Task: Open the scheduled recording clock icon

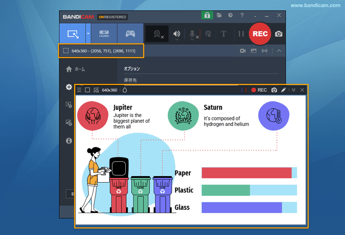Action: tap(231, 16)
